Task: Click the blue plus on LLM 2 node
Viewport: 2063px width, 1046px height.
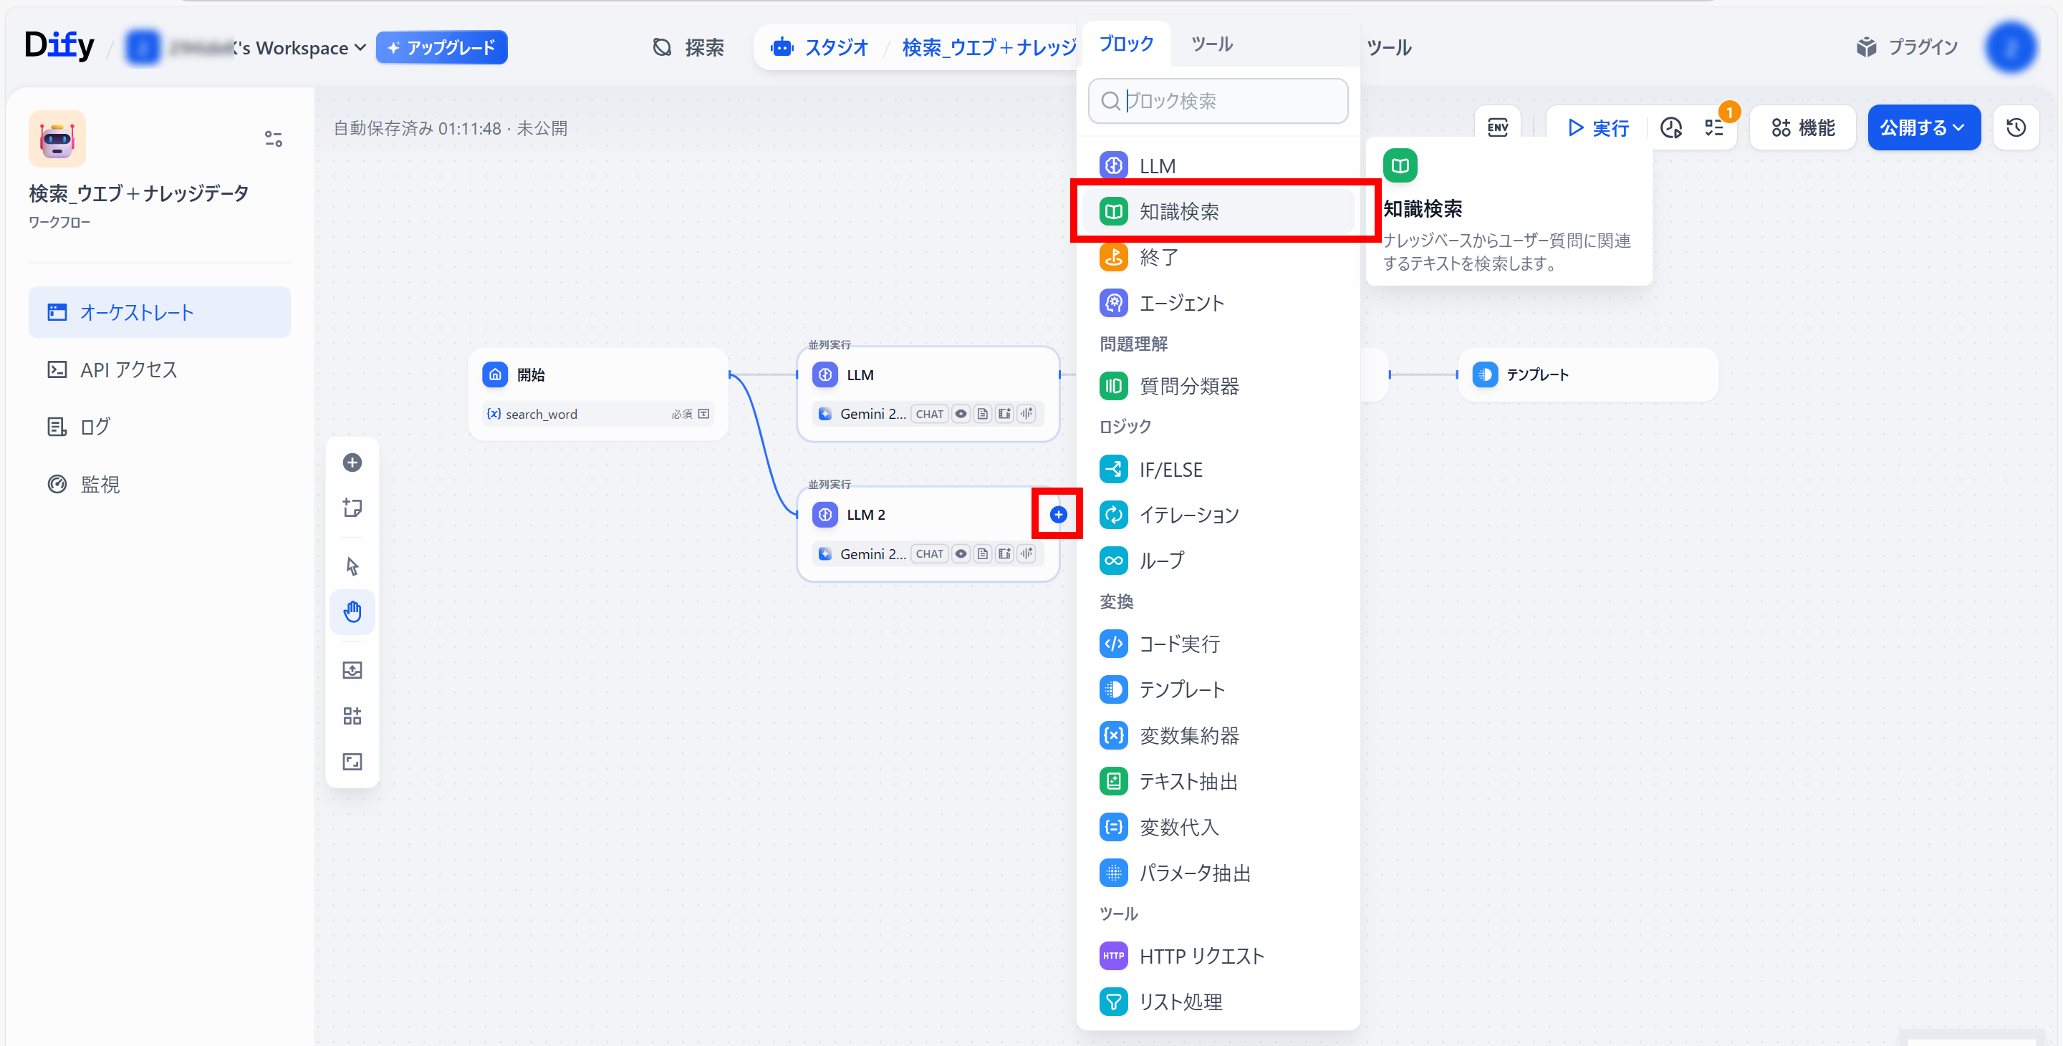Action: tap(1058, 515)
